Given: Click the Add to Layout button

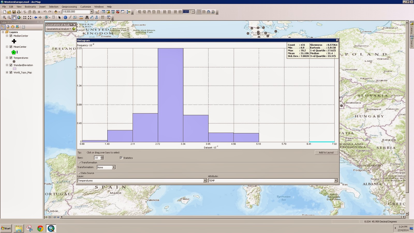Looking at the screenshot, I should pos(326,152).
